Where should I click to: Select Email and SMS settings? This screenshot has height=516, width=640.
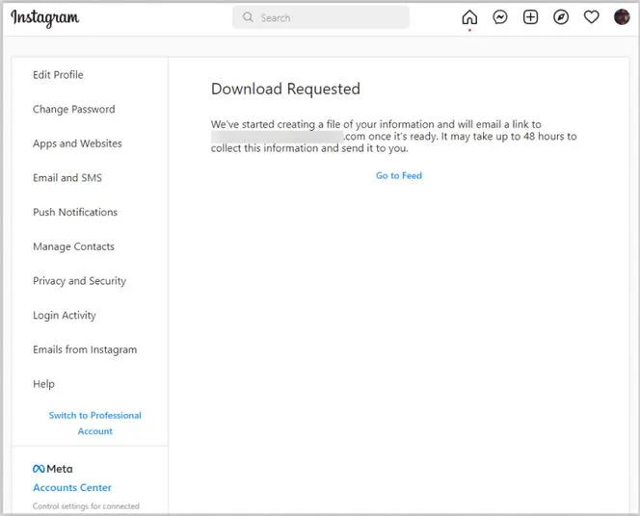point(67,178)
